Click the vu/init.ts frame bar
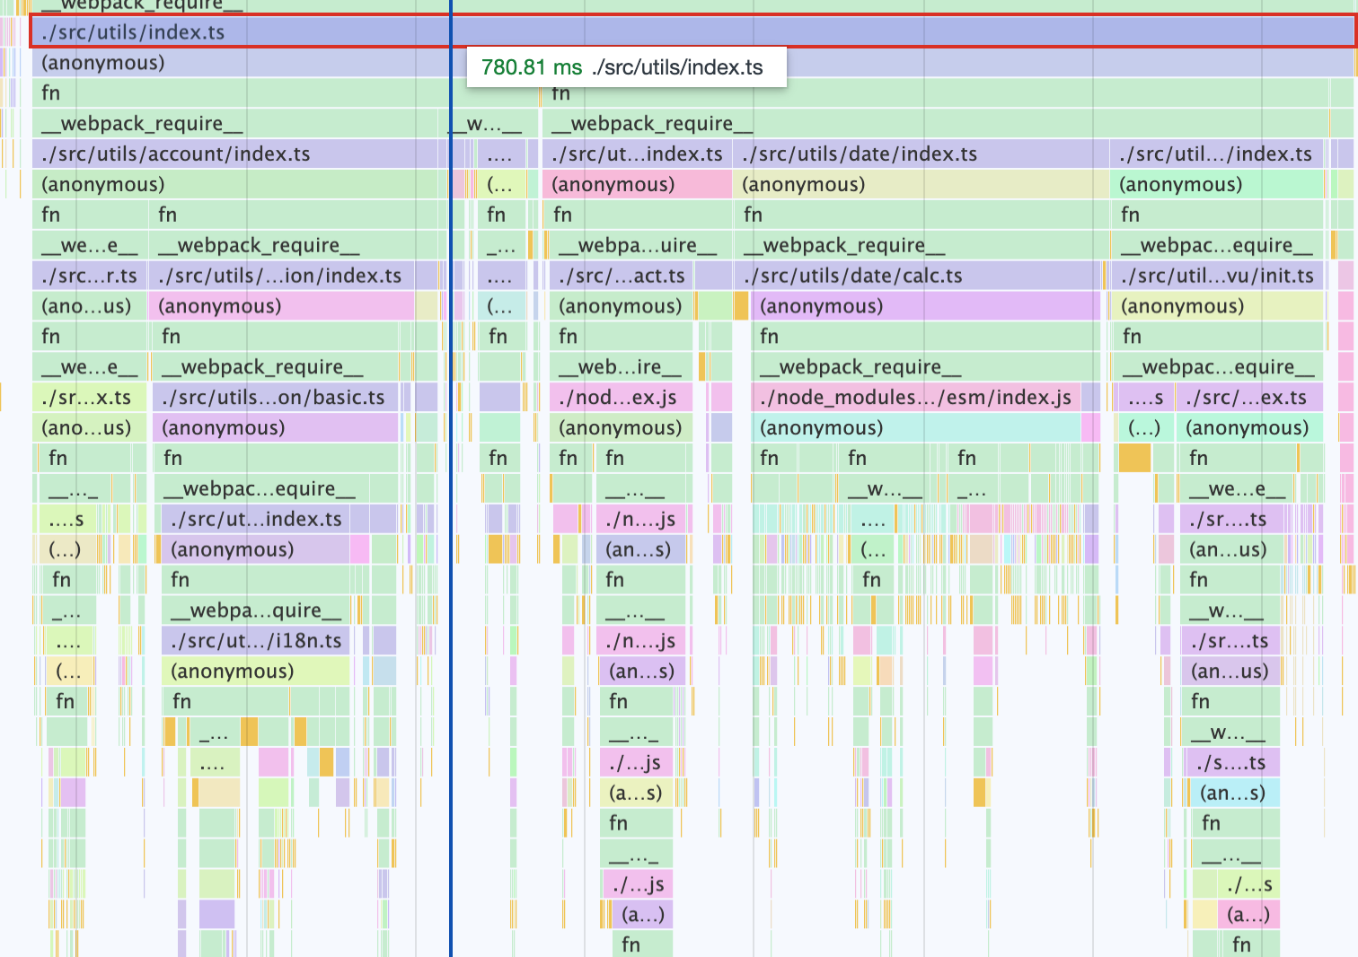The height and width of the screenshot is (957, 1358). pos(1217,277)
